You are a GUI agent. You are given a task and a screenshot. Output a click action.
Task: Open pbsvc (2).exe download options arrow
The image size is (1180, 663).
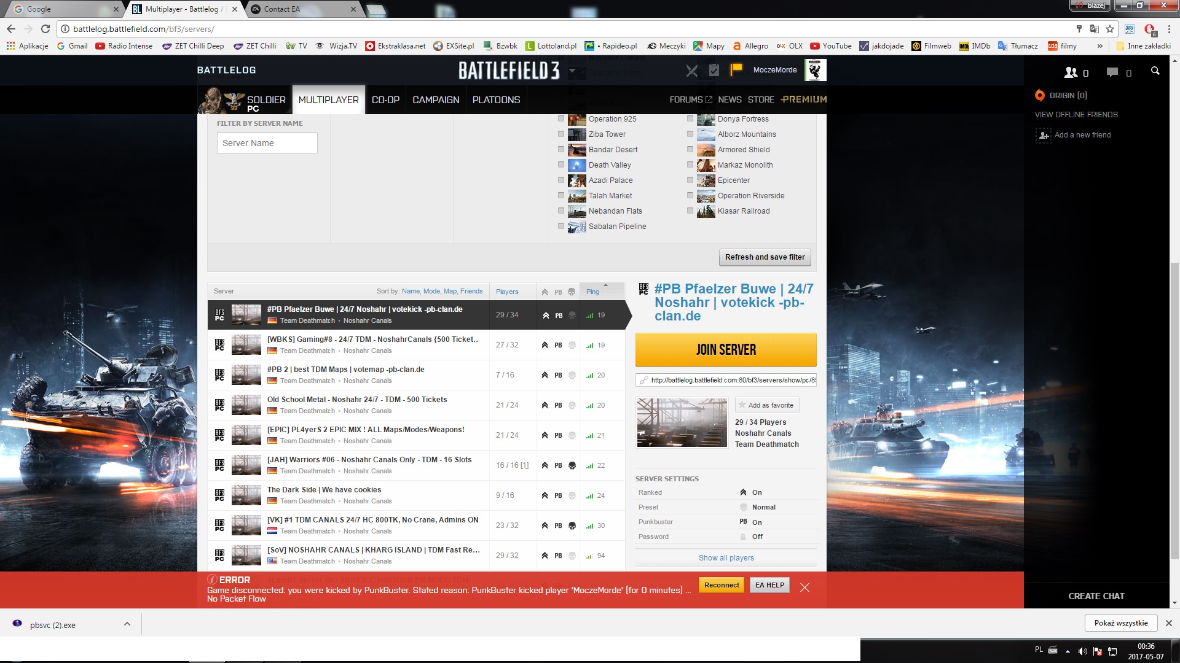pos(127,624)
